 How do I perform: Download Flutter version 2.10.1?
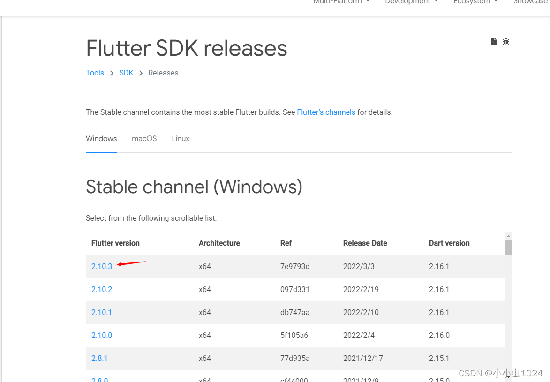[x=101, y=312]
